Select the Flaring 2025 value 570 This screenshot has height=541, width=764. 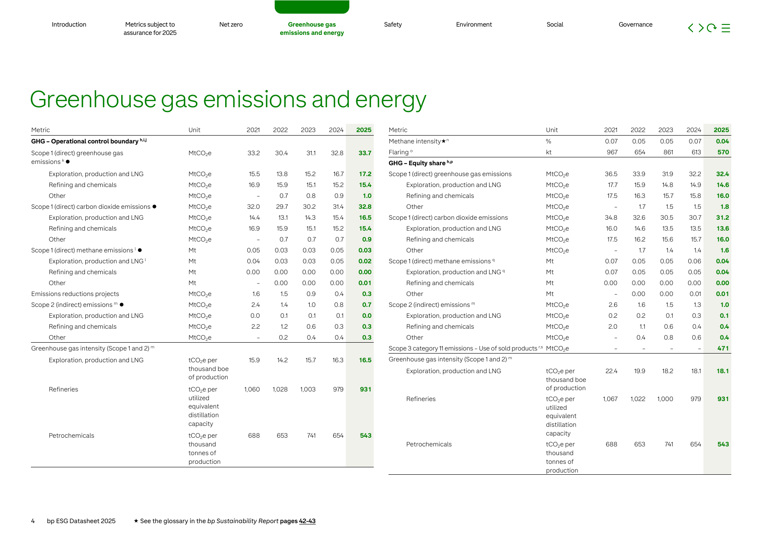click(x=723, y=152)
